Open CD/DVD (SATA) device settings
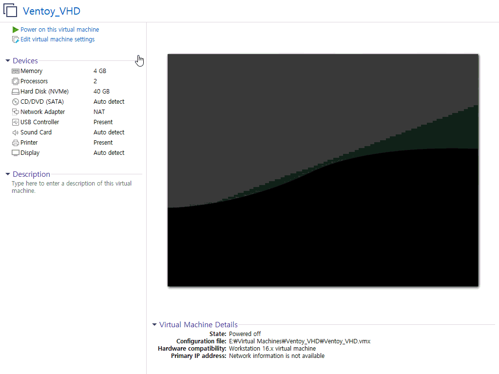The image size is (499, 374). click(42, 102)
